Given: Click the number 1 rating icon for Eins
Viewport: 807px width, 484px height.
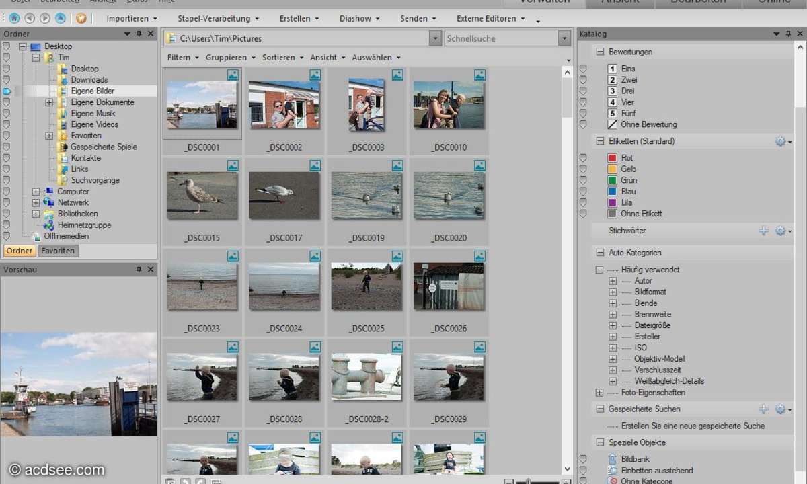Looking at the screenshot, I should tap(612, 69).
